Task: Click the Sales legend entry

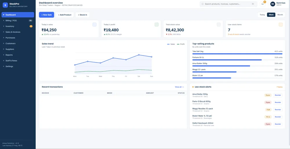Action: pos(171,44)
